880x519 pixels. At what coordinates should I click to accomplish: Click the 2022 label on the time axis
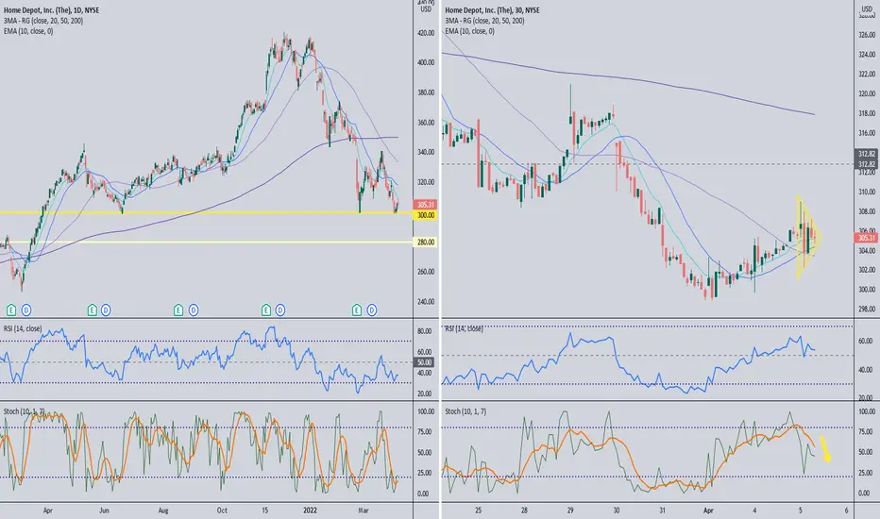[310, 511]
